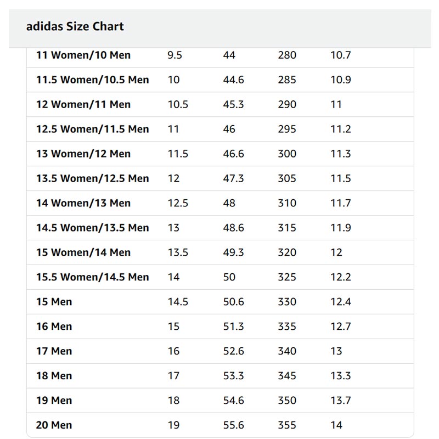The height and width of the screenshot is (439, 439).
Task: Select the 11.7 value cell
Action: 340,203
